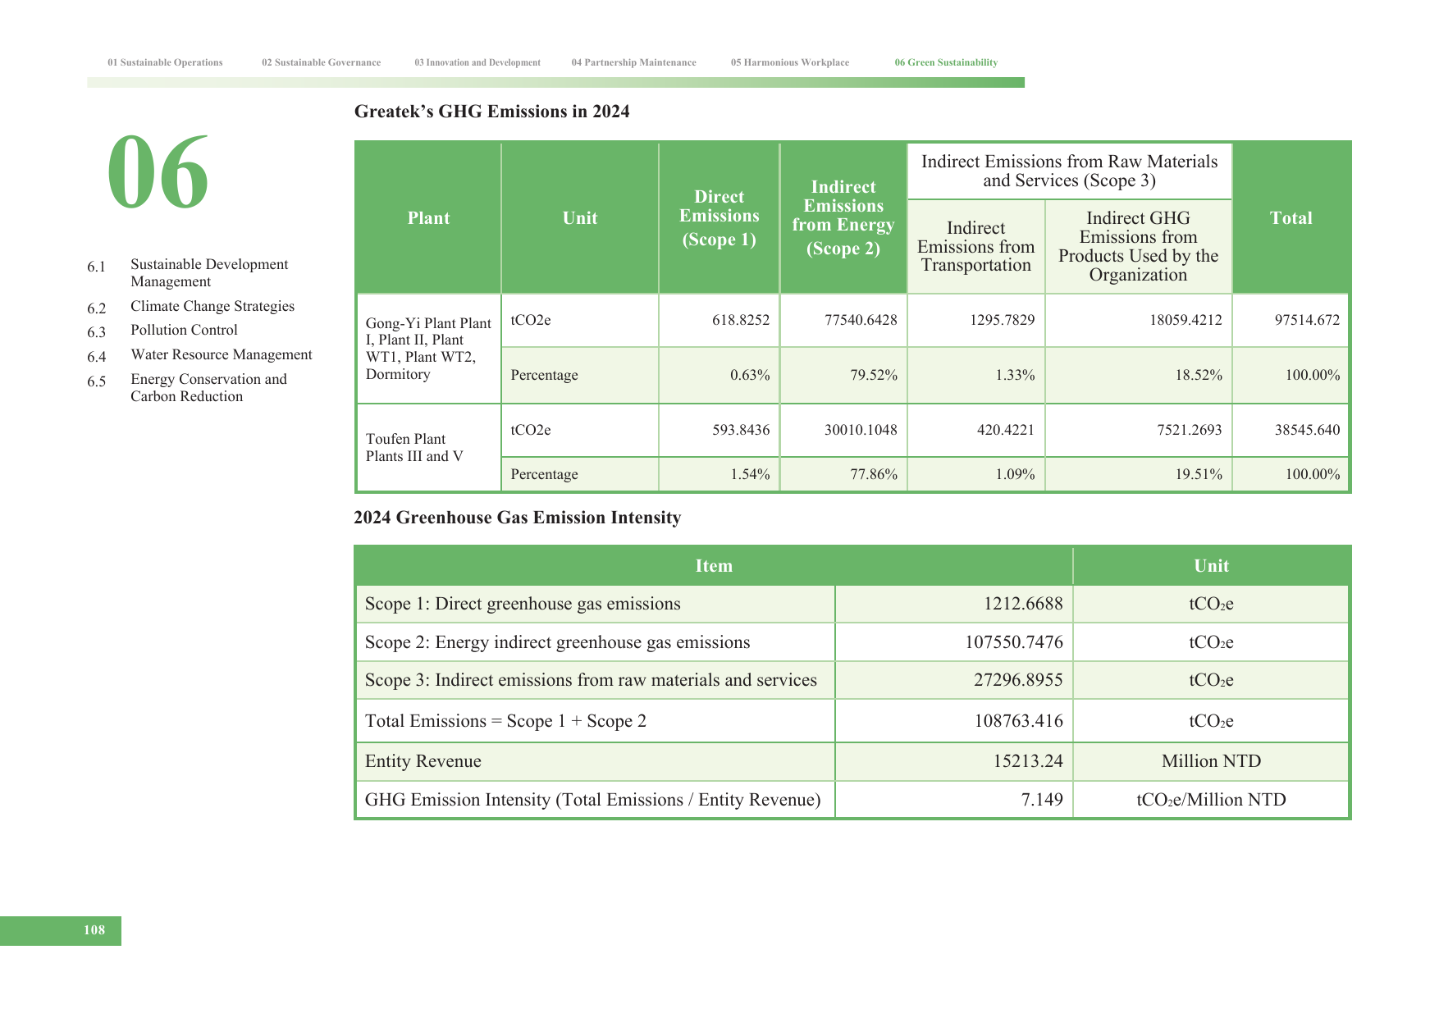
Task: Click the 2024 Greenhouse Gas Emission Intensity heading
Action: coord(518,518)
